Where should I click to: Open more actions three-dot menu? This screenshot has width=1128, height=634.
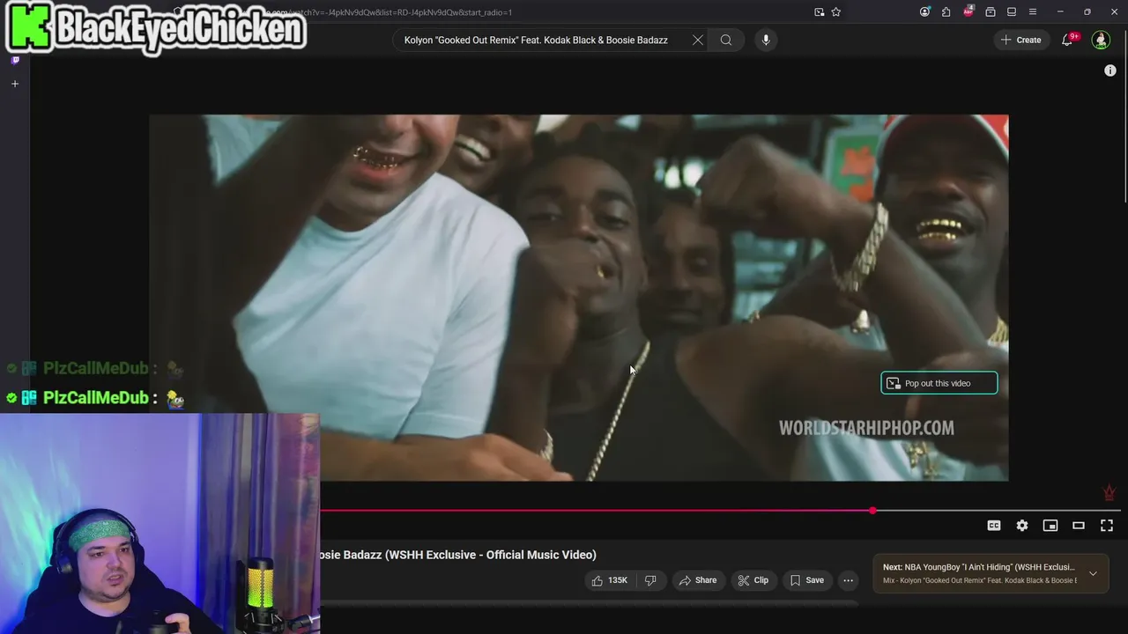coord(848,580)
